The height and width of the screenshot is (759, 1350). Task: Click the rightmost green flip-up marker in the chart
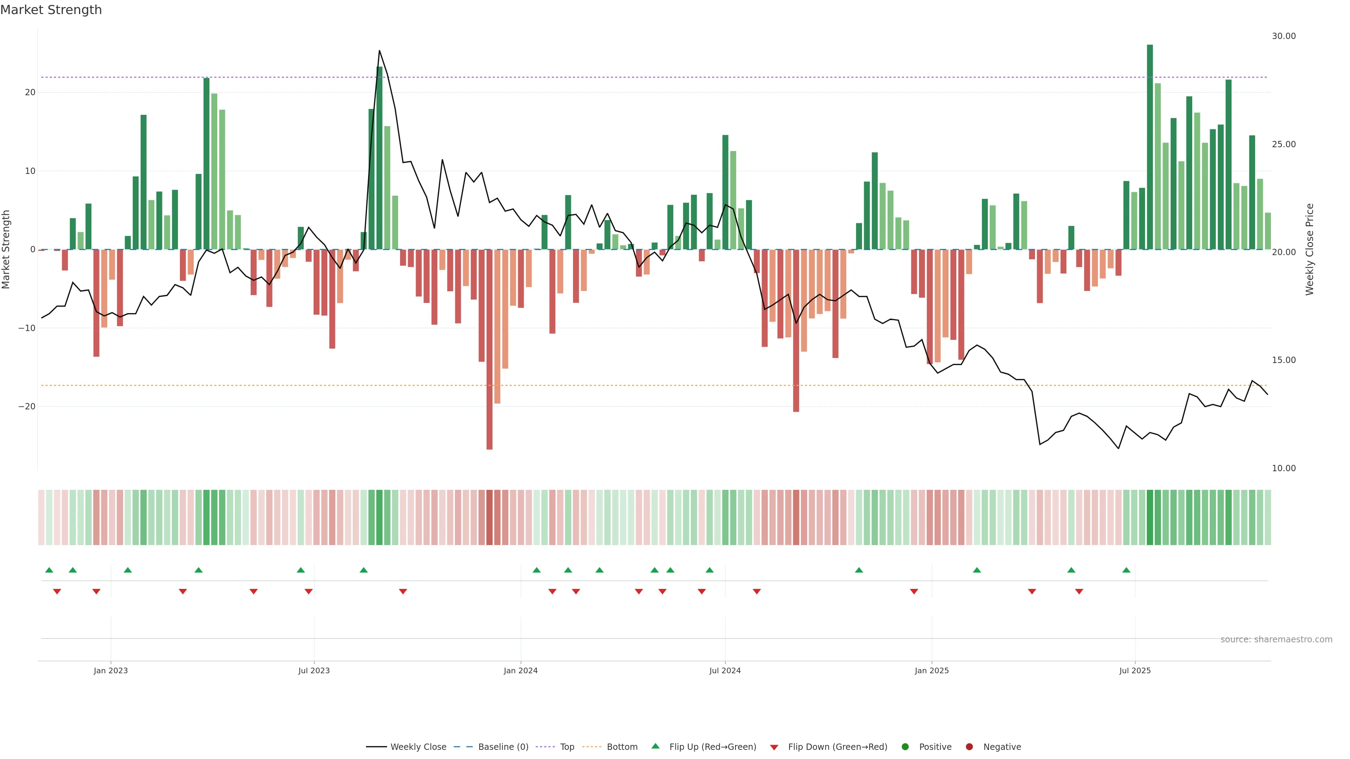(1126, 570)
